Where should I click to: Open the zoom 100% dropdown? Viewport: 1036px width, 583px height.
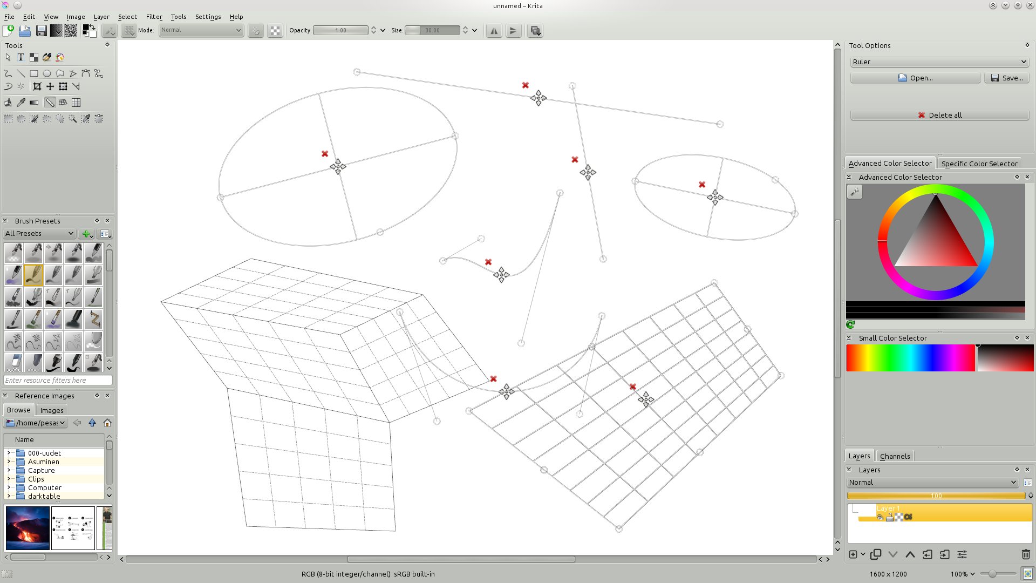(963, 574)
